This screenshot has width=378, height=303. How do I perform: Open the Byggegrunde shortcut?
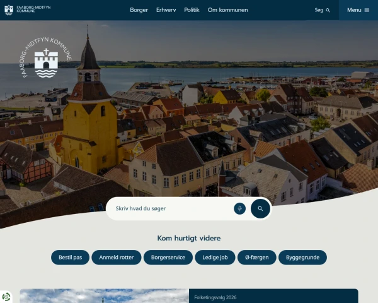point(302,258)
